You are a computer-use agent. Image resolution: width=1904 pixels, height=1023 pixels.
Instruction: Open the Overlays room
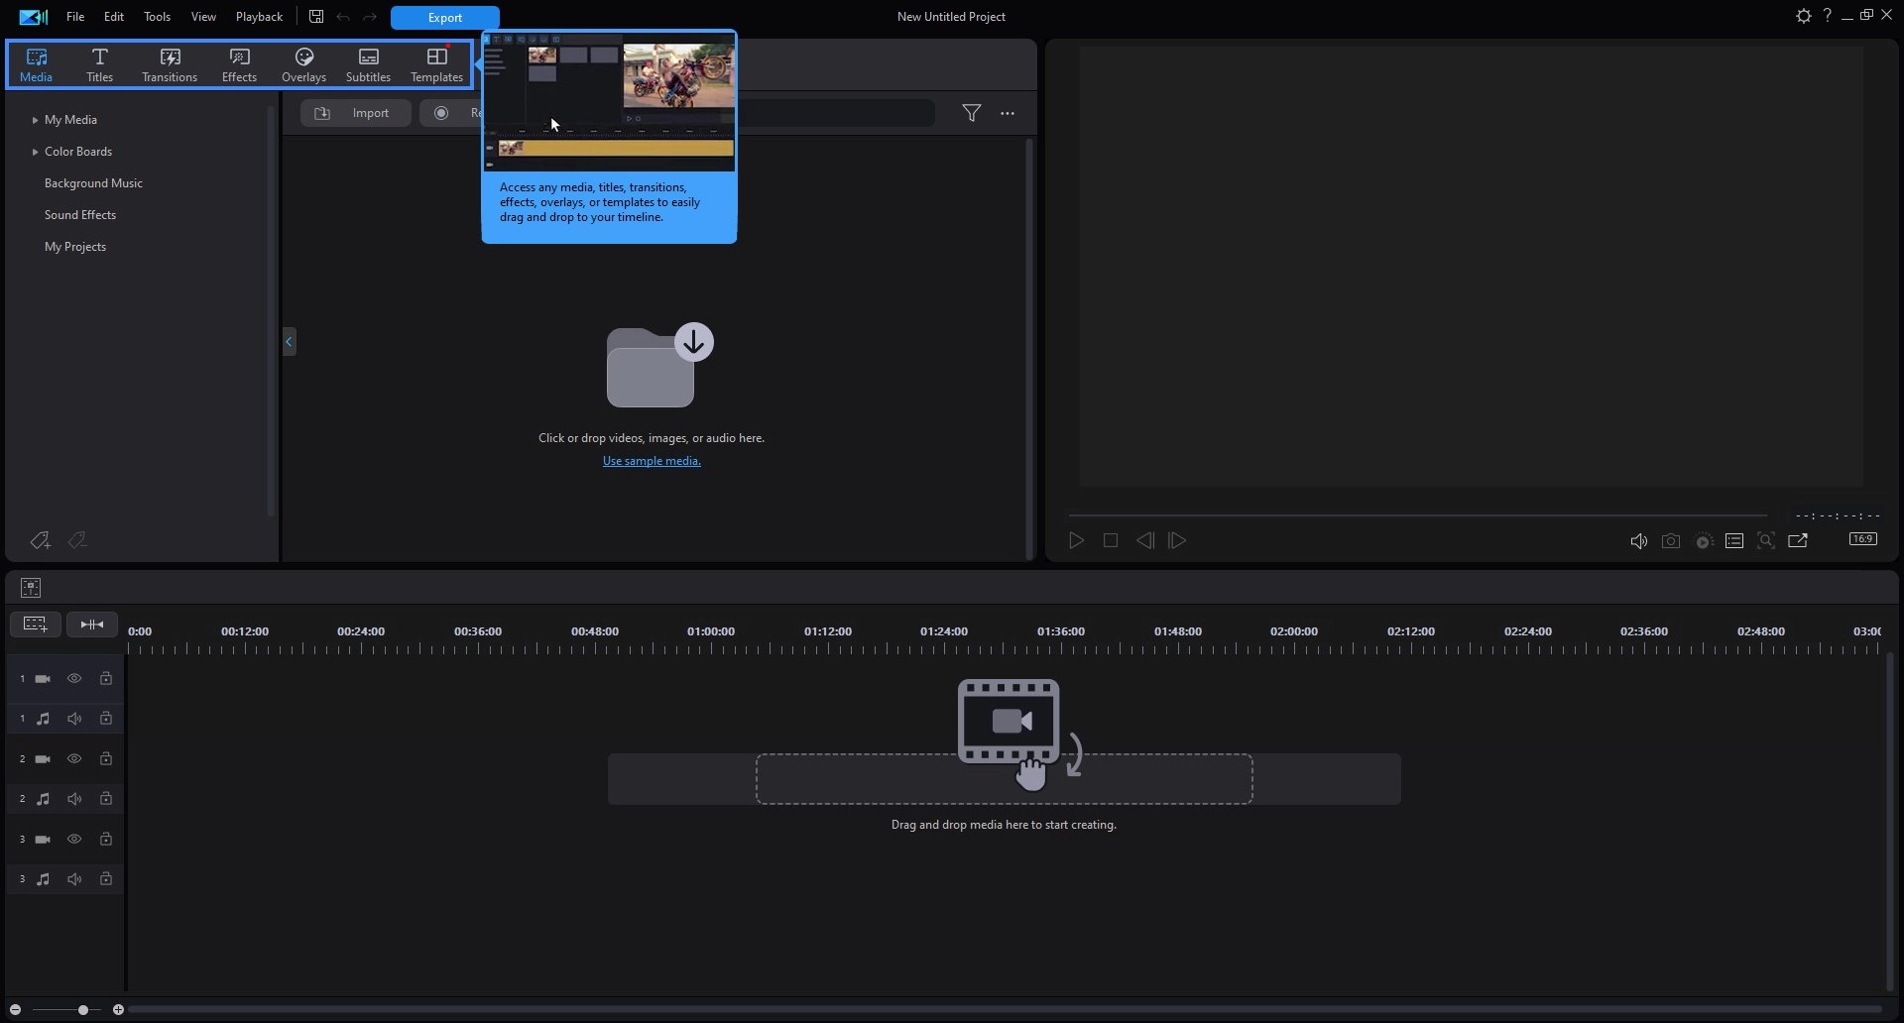(x=303, y=64)
